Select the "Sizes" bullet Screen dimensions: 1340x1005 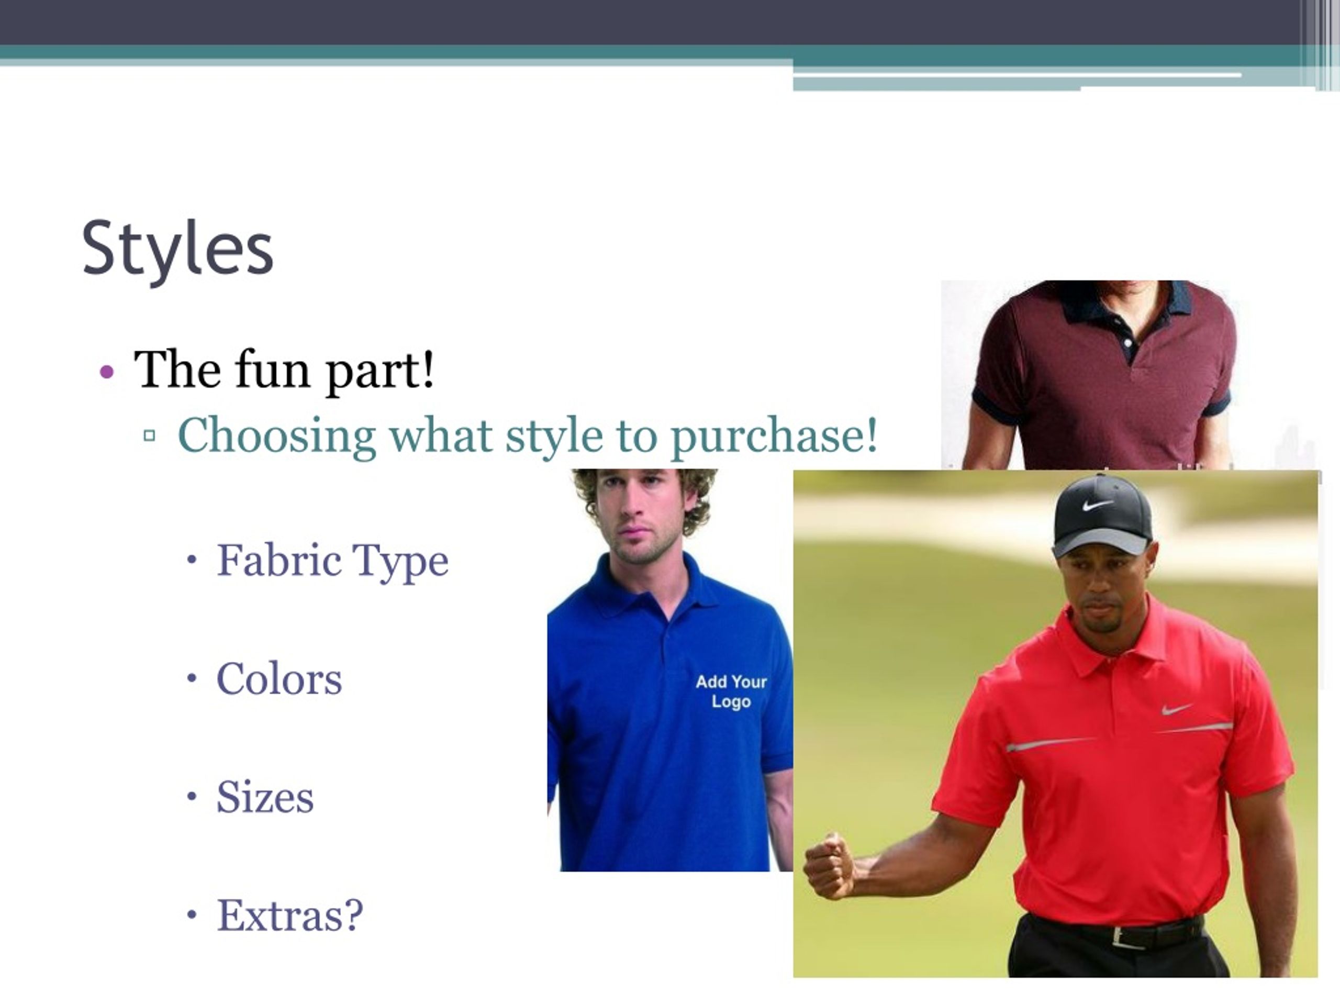coord(265,797)
